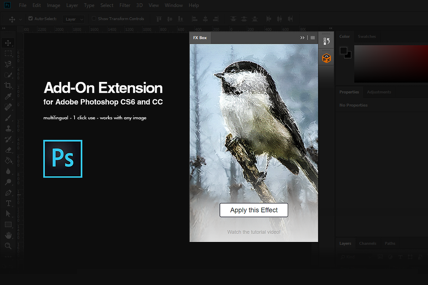Open the View menu
This screenshot has height=285, width=428.
tap(154, 5)
